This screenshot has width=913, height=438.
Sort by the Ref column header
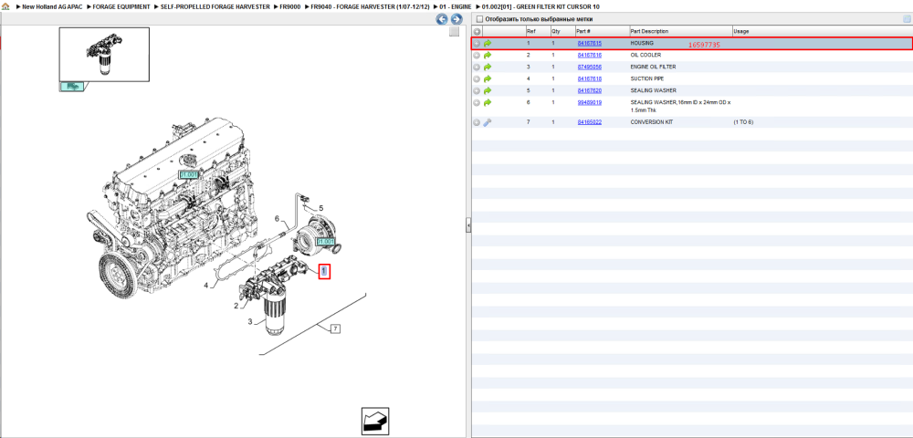[530, 31]
